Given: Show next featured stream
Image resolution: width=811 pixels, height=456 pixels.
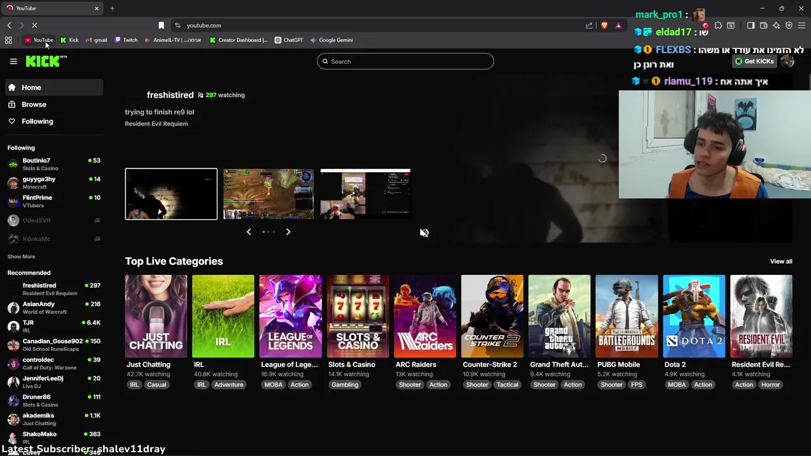Looking at the screenshot, I should click(288, 232).
